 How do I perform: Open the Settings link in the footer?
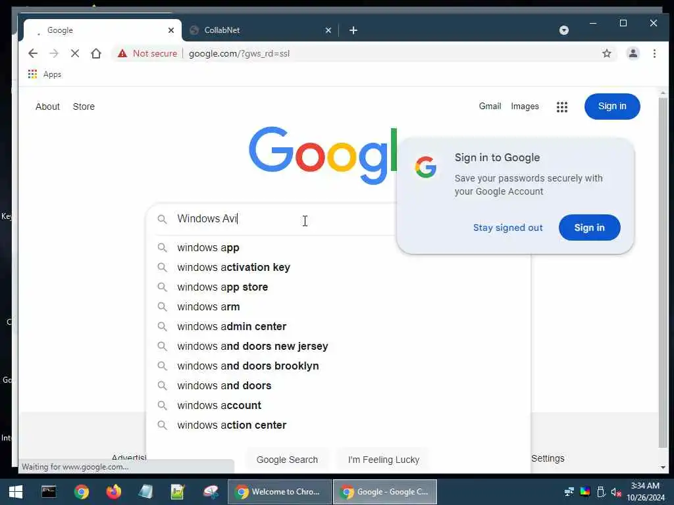pos(548,458)
